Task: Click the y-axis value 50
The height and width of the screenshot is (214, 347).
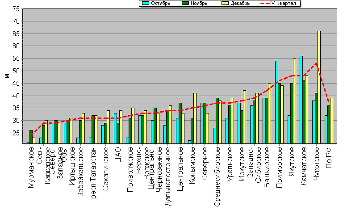Action: point(16,71)
